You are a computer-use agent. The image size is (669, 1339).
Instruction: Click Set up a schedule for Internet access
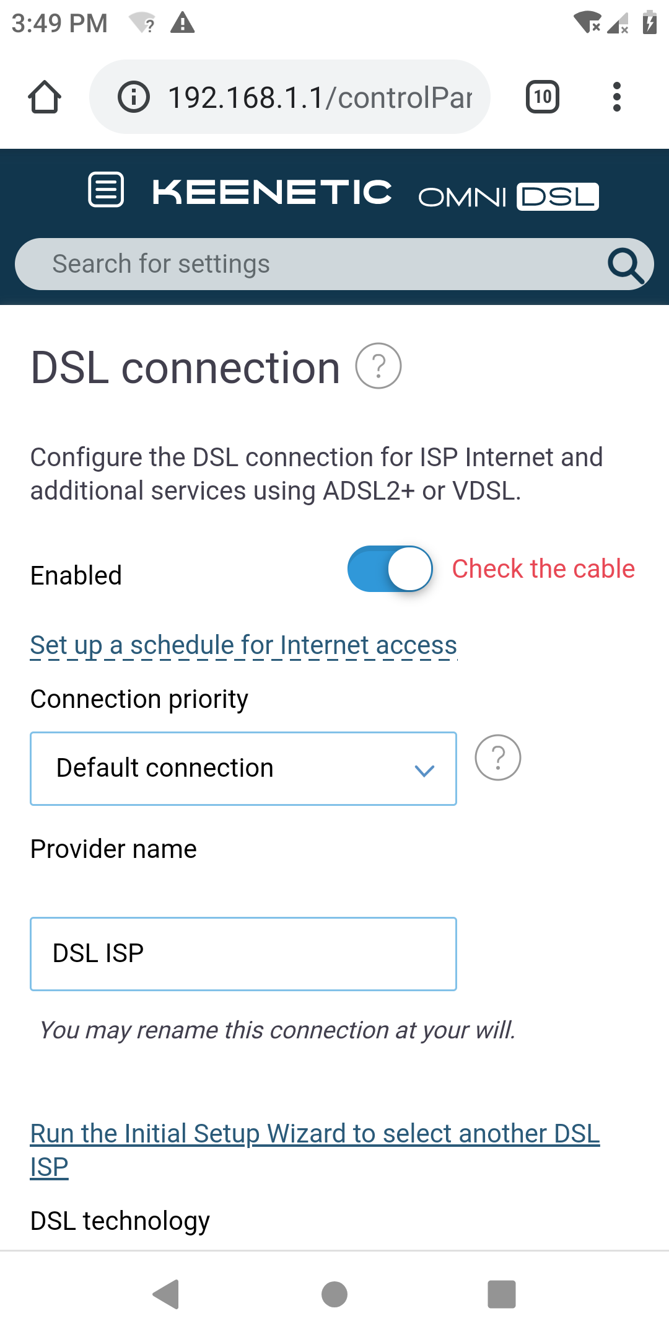point(243,645)
